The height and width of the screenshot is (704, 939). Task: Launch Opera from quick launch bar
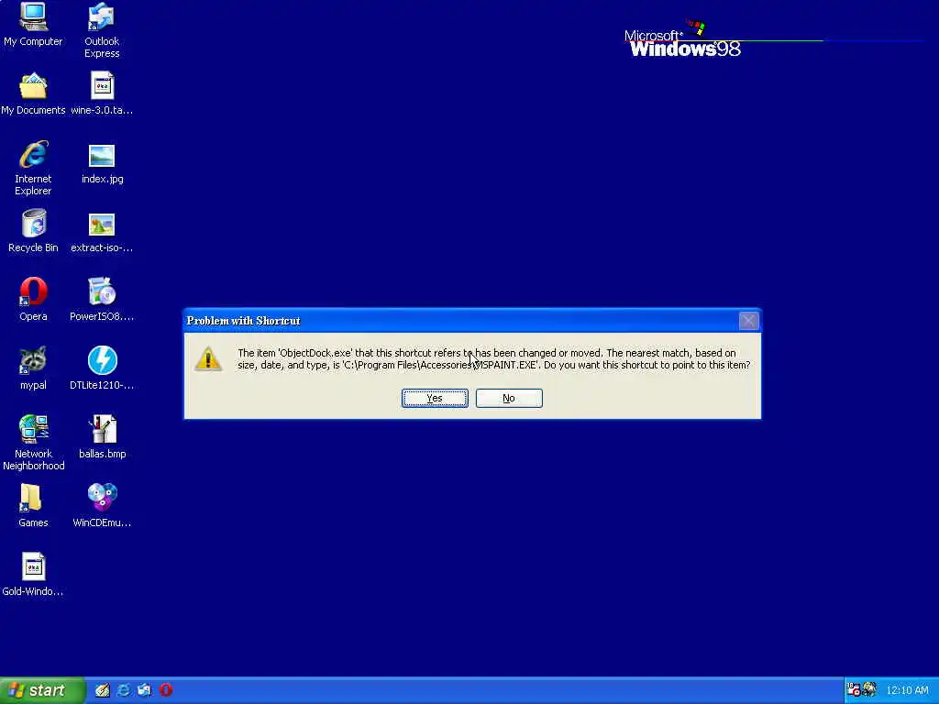tap(166, 690)
